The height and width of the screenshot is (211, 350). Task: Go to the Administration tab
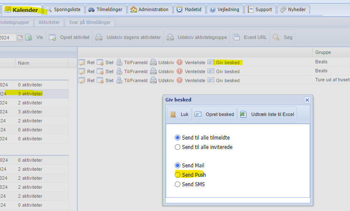click(x=150, y=9)
